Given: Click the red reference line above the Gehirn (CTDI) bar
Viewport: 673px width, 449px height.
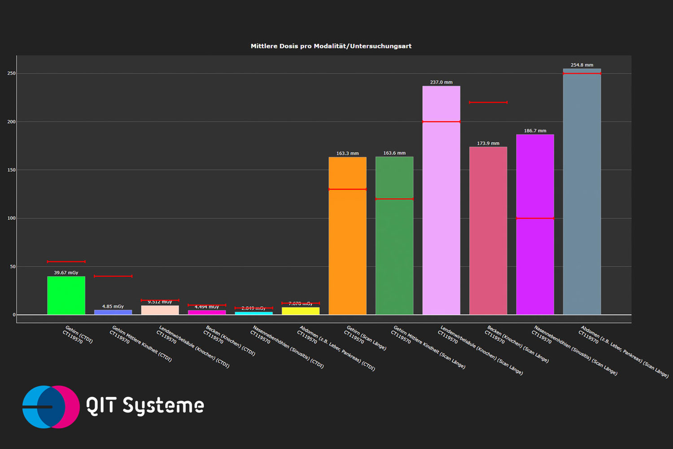Looking at the screenshot, I should [x=66, y=261].
